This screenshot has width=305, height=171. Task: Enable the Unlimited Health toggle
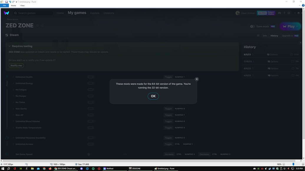pyautogui.click(x=90, y=77)
